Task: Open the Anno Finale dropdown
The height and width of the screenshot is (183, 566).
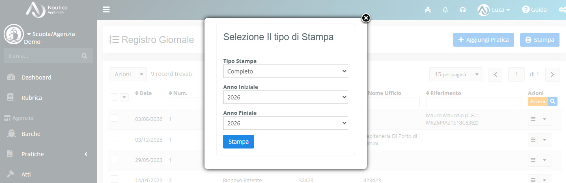Action: click(x=286, y=123)
